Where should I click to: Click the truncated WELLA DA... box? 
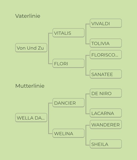(x=31, y=118)
